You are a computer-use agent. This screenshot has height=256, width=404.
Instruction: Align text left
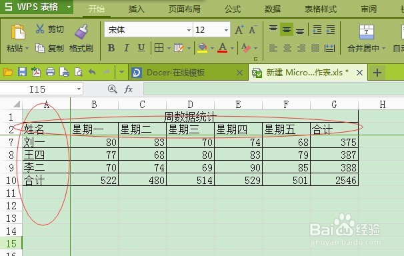(x=273, y=48)
